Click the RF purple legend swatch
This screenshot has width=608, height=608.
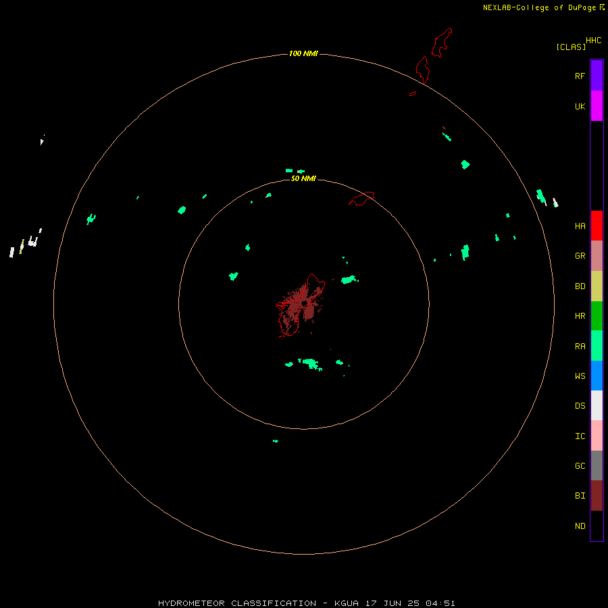coord(597,76)
